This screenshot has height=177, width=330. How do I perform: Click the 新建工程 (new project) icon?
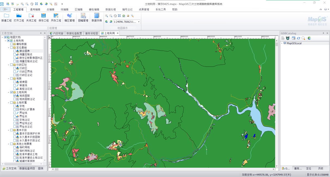tap(6, 16)
